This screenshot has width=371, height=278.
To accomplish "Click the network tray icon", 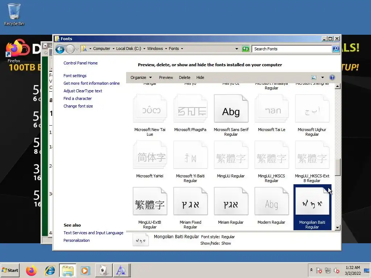I will click(328, 270).
